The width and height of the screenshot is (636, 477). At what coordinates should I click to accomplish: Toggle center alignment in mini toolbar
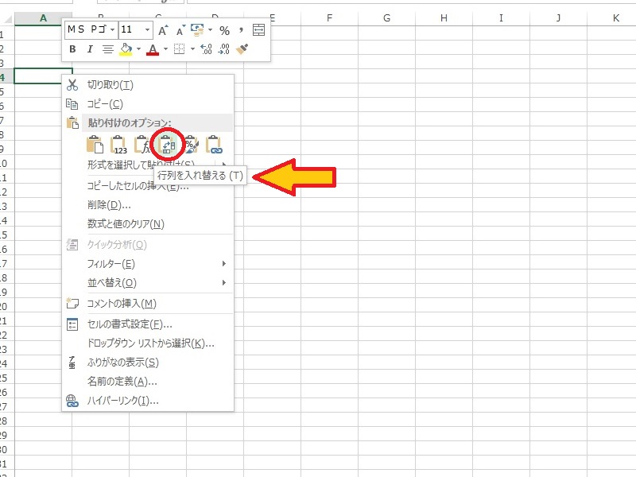(x=107, y=49)
